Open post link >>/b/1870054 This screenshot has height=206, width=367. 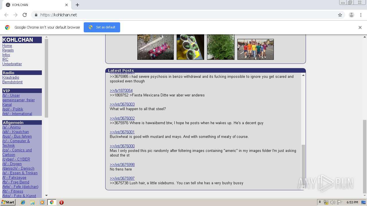pos(121,91)
